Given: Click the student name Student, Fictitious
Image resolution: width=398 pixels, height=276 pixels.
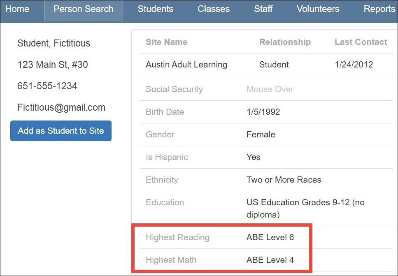Looking at the screenshot, I should pos(54,43).
